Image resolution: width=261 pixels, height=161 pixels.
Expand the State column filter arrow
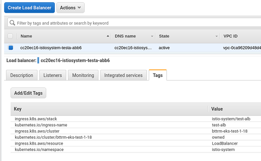[216, 36]
